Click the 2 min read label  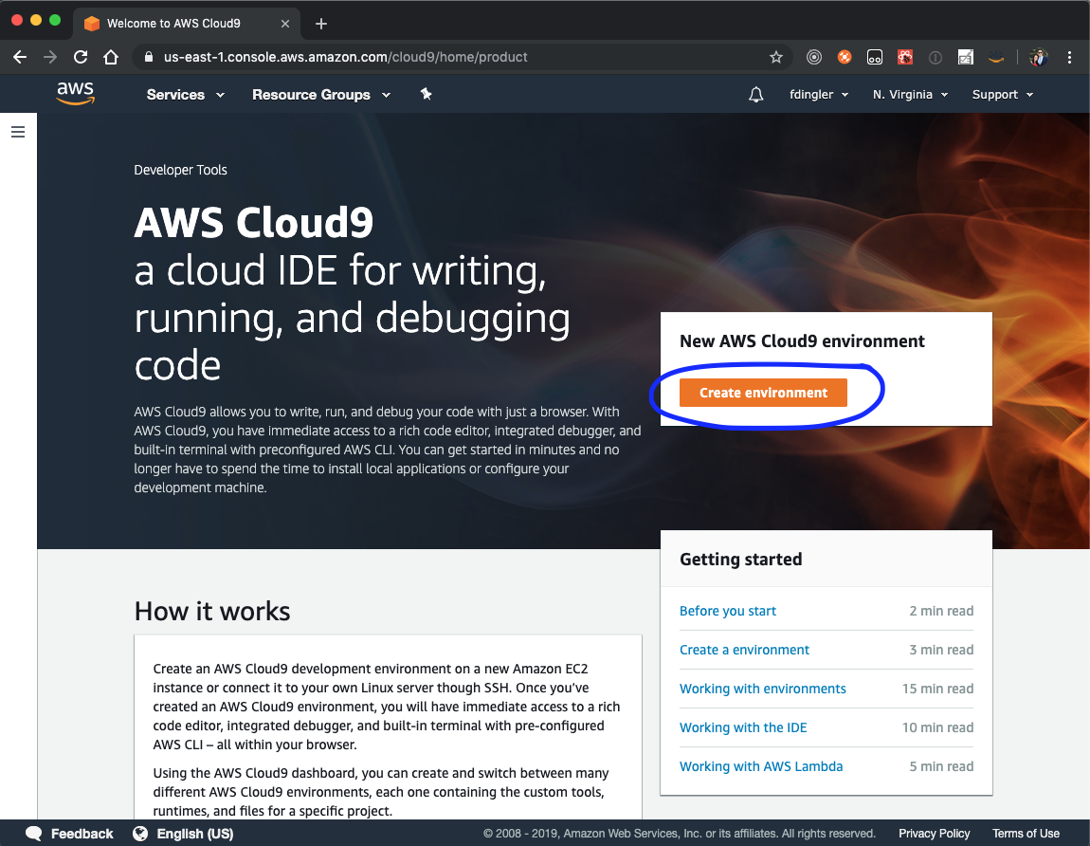point(941,611)
